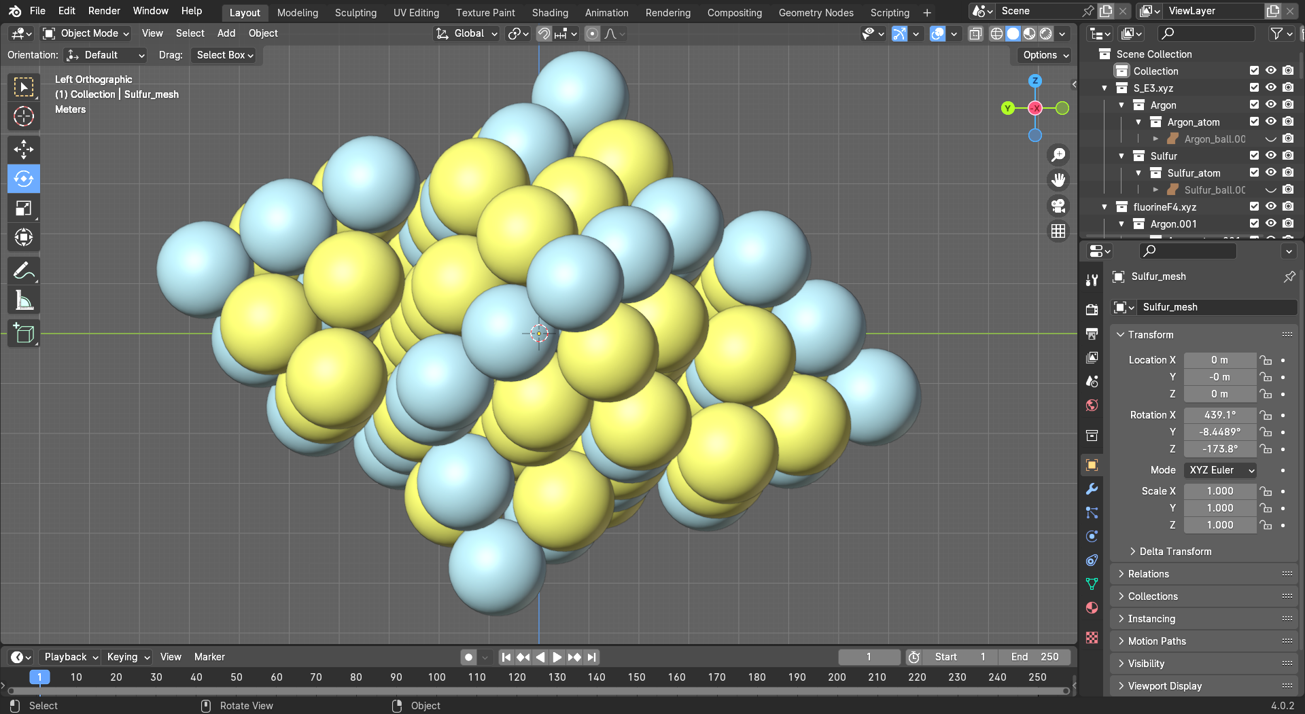Click the Add Cube tool
The image size is (1305, 714).
(24, 334)
